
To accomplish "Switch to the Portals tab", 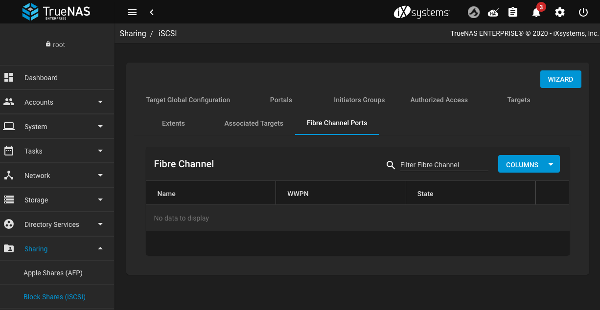I will pos(281,100).
